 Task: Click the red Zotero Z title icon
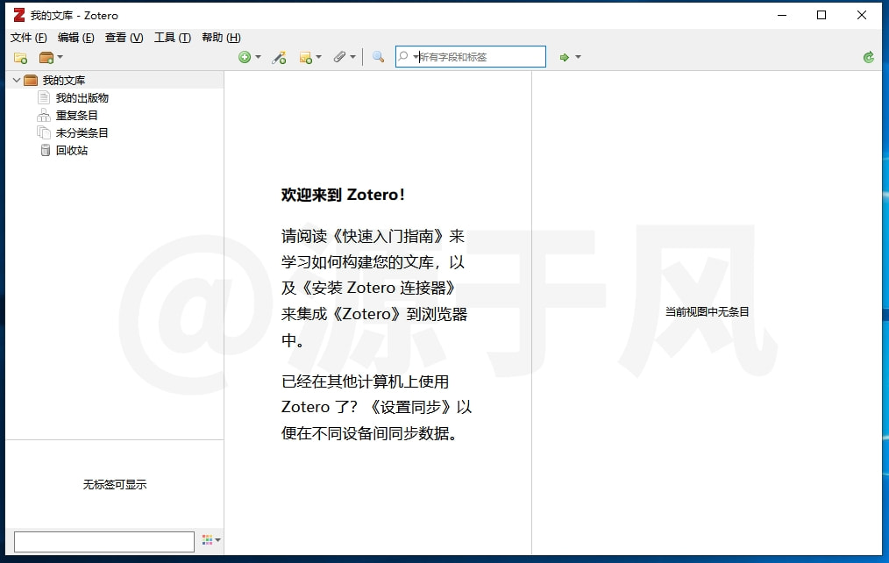click(19, 15)
